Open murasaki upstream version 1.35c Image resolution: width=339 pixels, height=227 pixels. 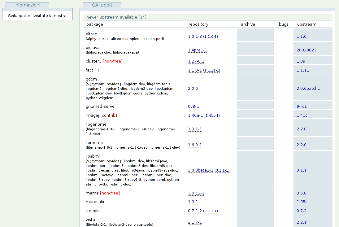(302, 202)
